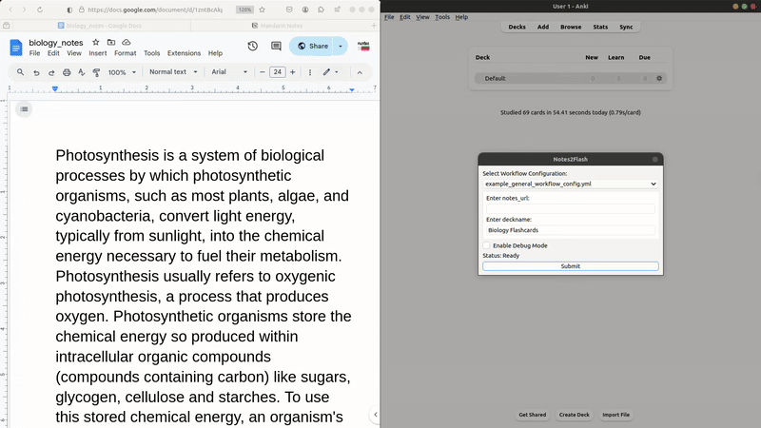The image size is (761, 428).
Task: Click the biology_notes document title
Action: pos(56,43)
